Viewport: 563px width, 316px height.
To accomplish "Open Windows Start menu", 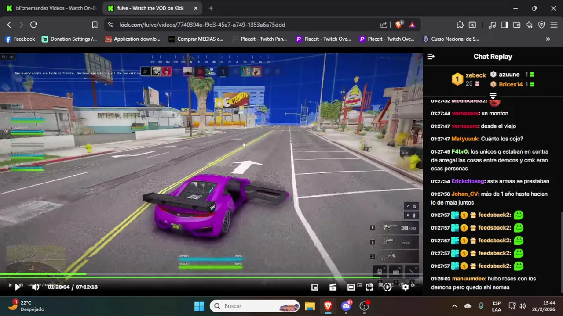I will pos(199,306).
